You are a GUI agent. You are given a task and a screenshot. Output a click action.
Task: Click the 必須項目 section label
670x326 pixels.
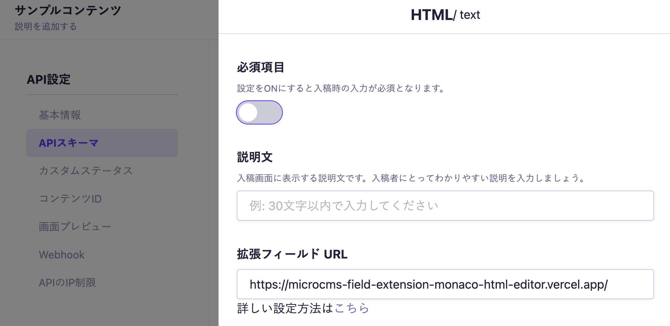pyautogui.click(x=261, y=68)
